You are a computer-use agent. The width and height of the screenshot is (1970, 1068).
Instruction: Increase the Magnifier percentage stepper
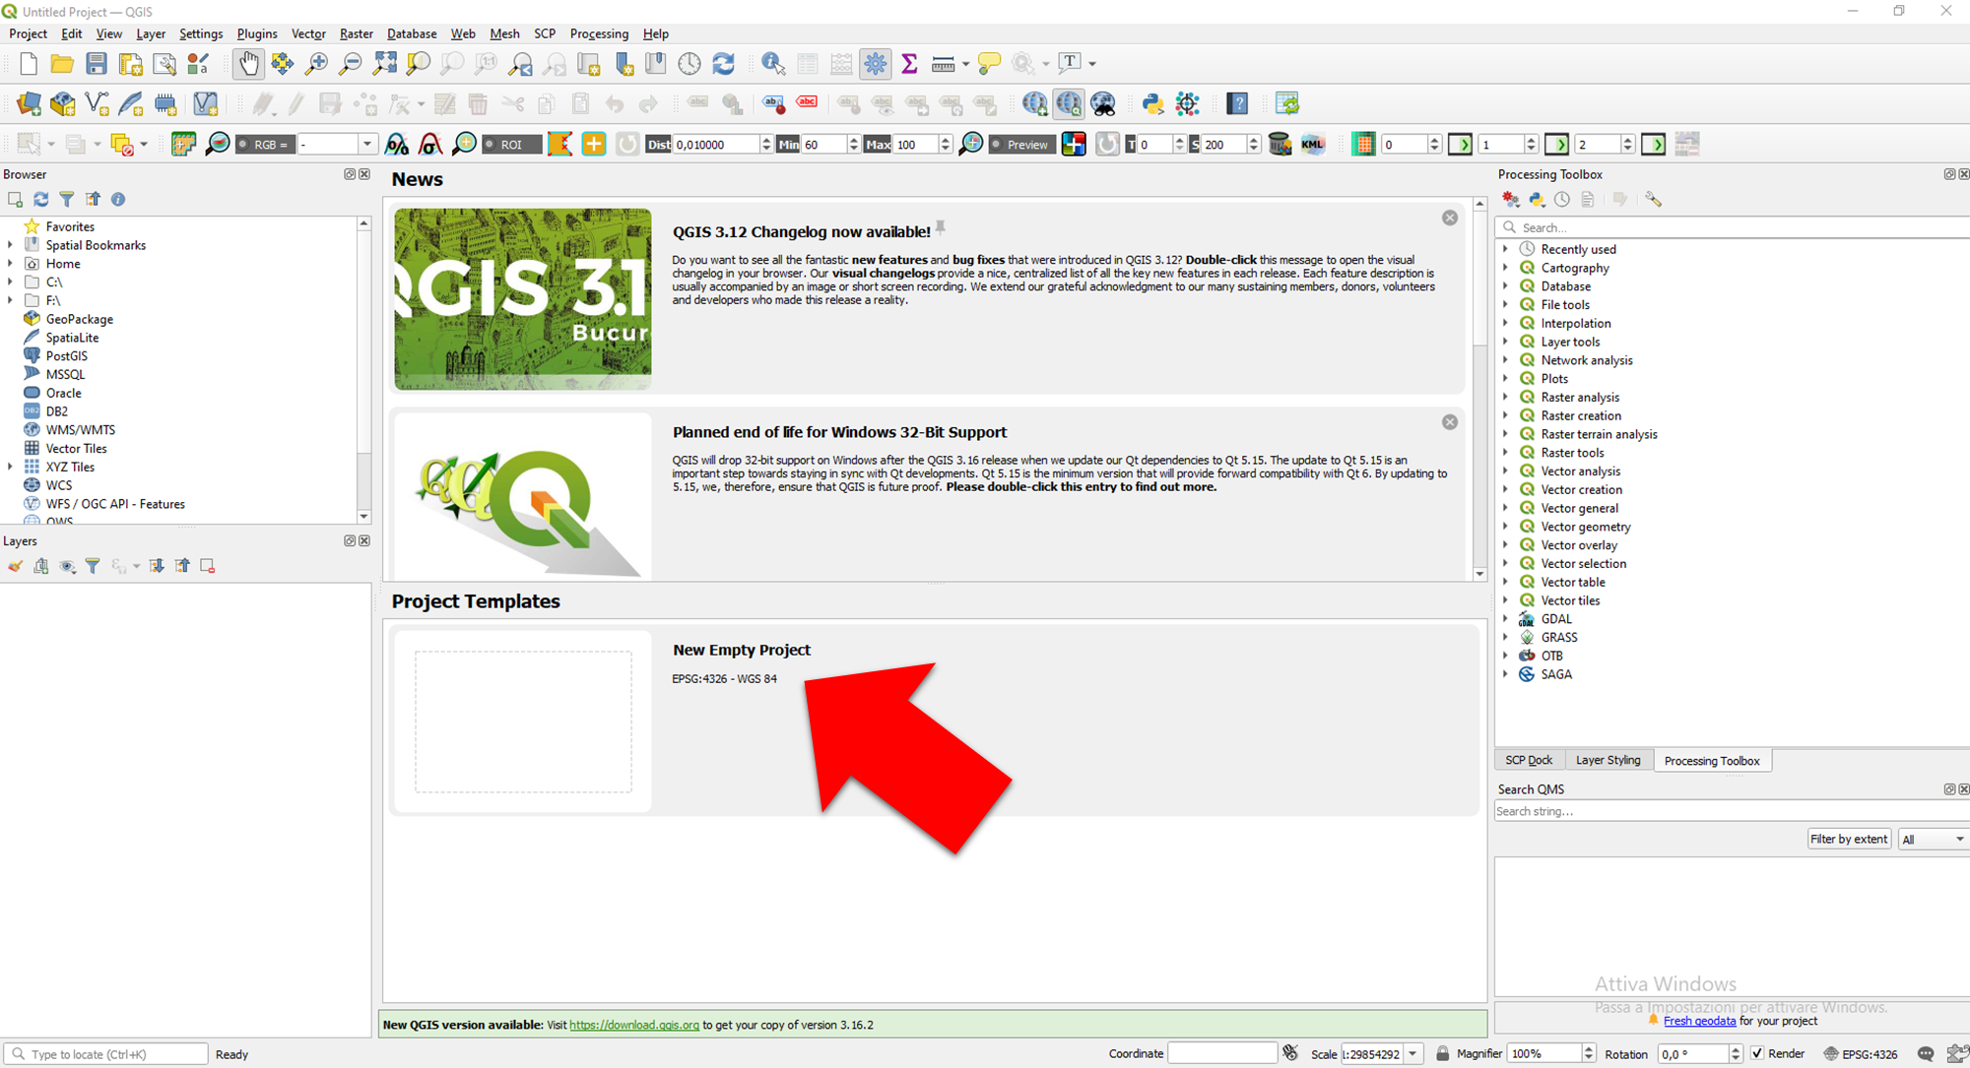point(1589,1049)
